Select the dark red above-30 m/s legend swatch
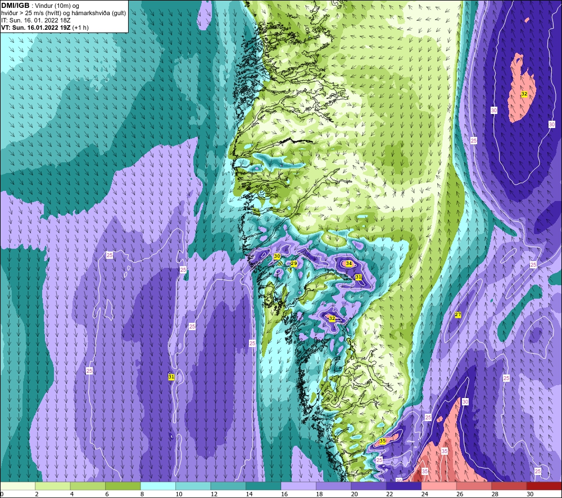The image size is (562, 498). 545,486
